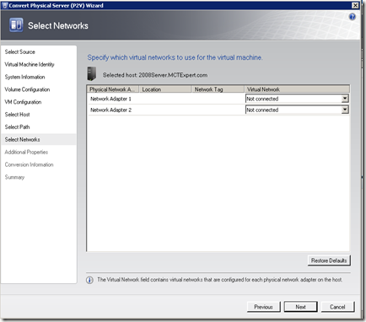This screenshot has width=366, height=322.
Task: Close the P2V Wizard window
Action: click(x=356, y=5)
